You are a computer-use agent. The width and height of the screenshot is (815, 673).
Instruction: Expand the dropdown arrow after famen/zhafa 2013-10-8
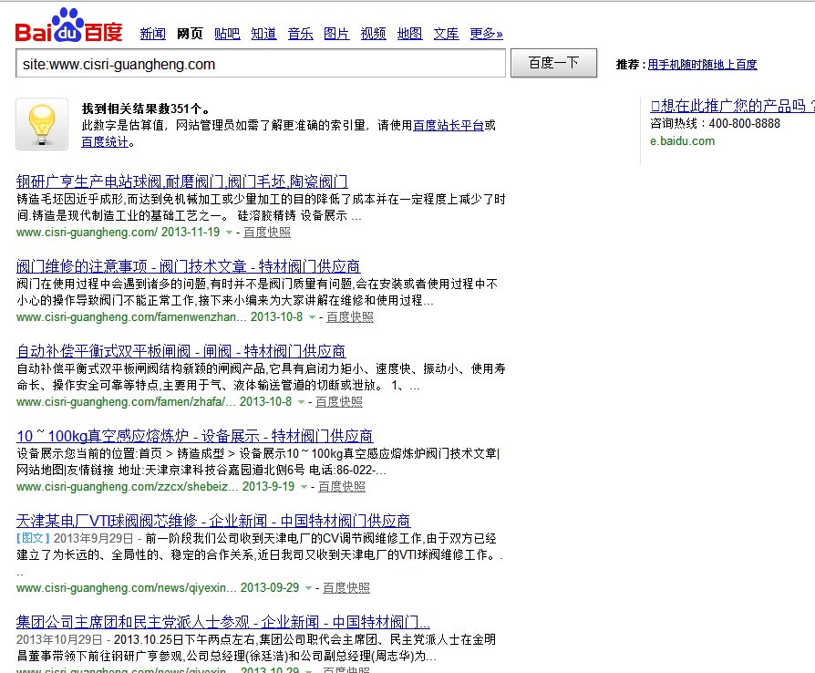point(301,402)
